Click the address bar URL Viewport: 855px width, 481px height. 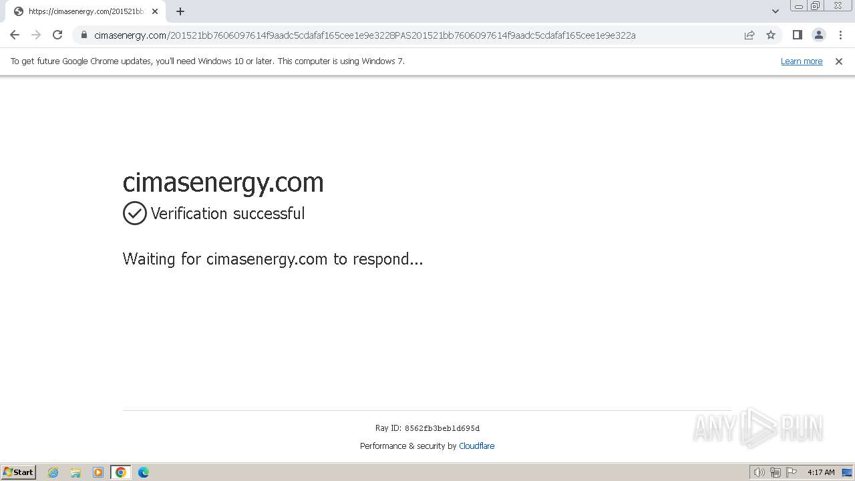click(x=365, y=35)
